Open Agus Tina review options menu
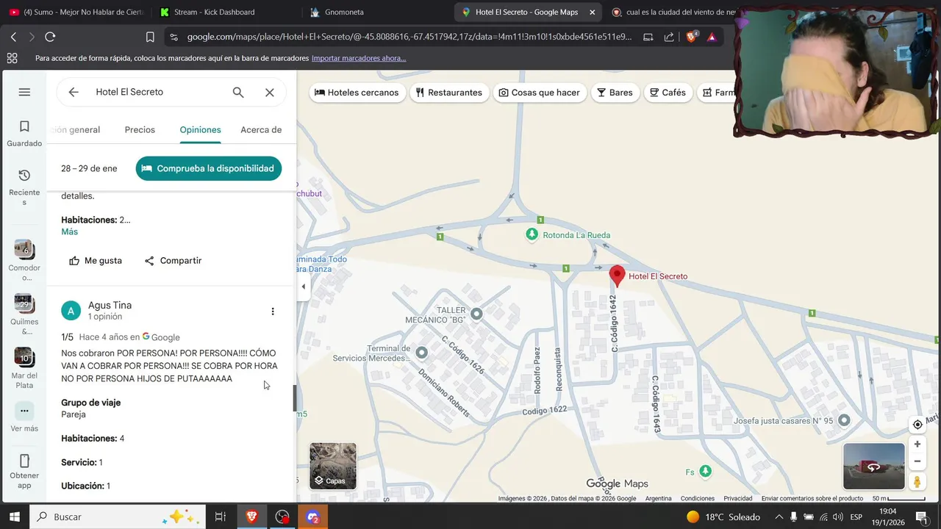 click(273, 312)
